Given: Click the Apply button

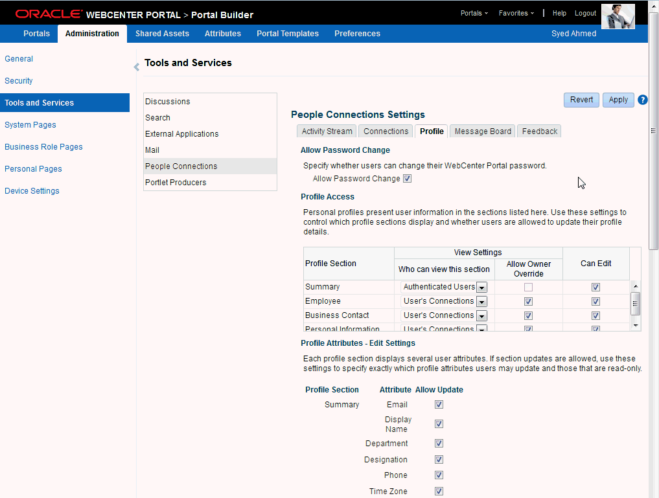Looking at the screenshot, I should tap(618, 100).
